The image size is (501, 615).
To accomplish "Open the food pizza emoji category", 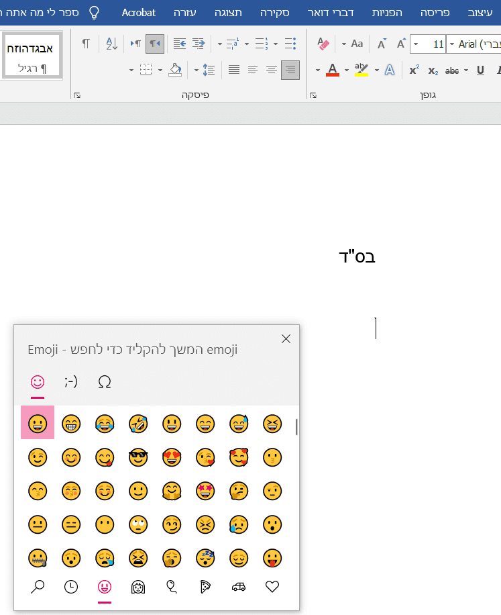I will pyautogui.click(x=205, y=587).
